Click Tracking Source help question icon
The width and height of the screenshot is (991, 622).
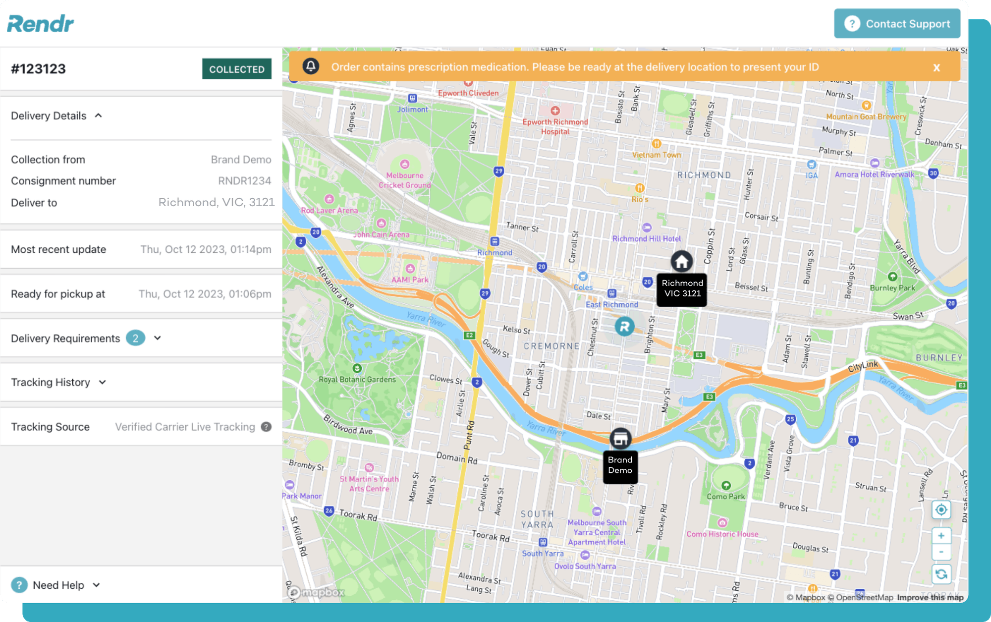coord(266,427)
